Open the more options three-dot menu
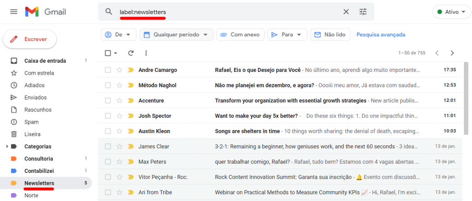 pyautogui.click(x=146, y=53)
